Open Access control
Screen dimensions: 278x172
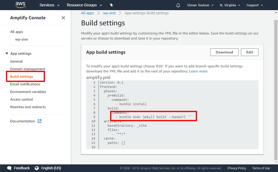pos(22,99)
